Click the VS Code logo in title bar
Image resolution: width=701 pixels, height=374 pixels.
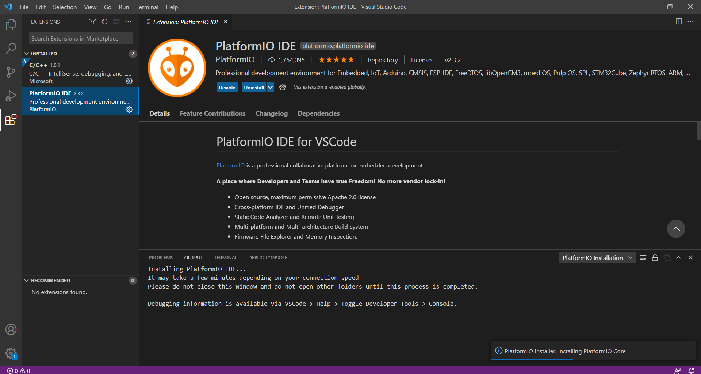(x=8, y=7)
